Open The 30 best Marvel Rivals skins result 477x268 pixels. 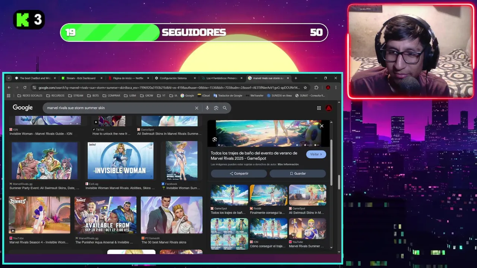coord(172,215)
